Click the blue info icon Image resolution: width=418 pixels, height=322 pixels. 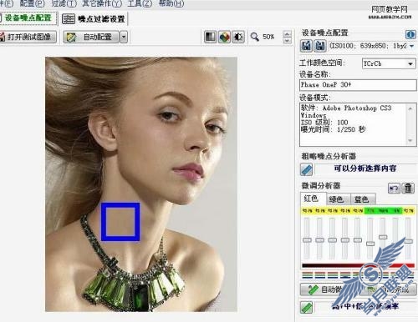click(x=410, y=34)
